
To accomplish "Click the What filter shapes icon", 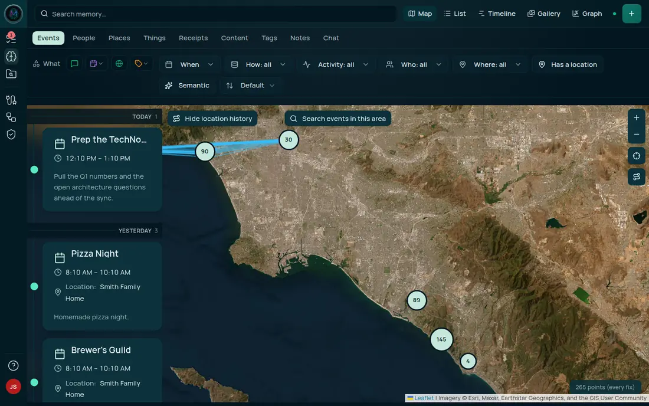I will [x=37, y=64].
